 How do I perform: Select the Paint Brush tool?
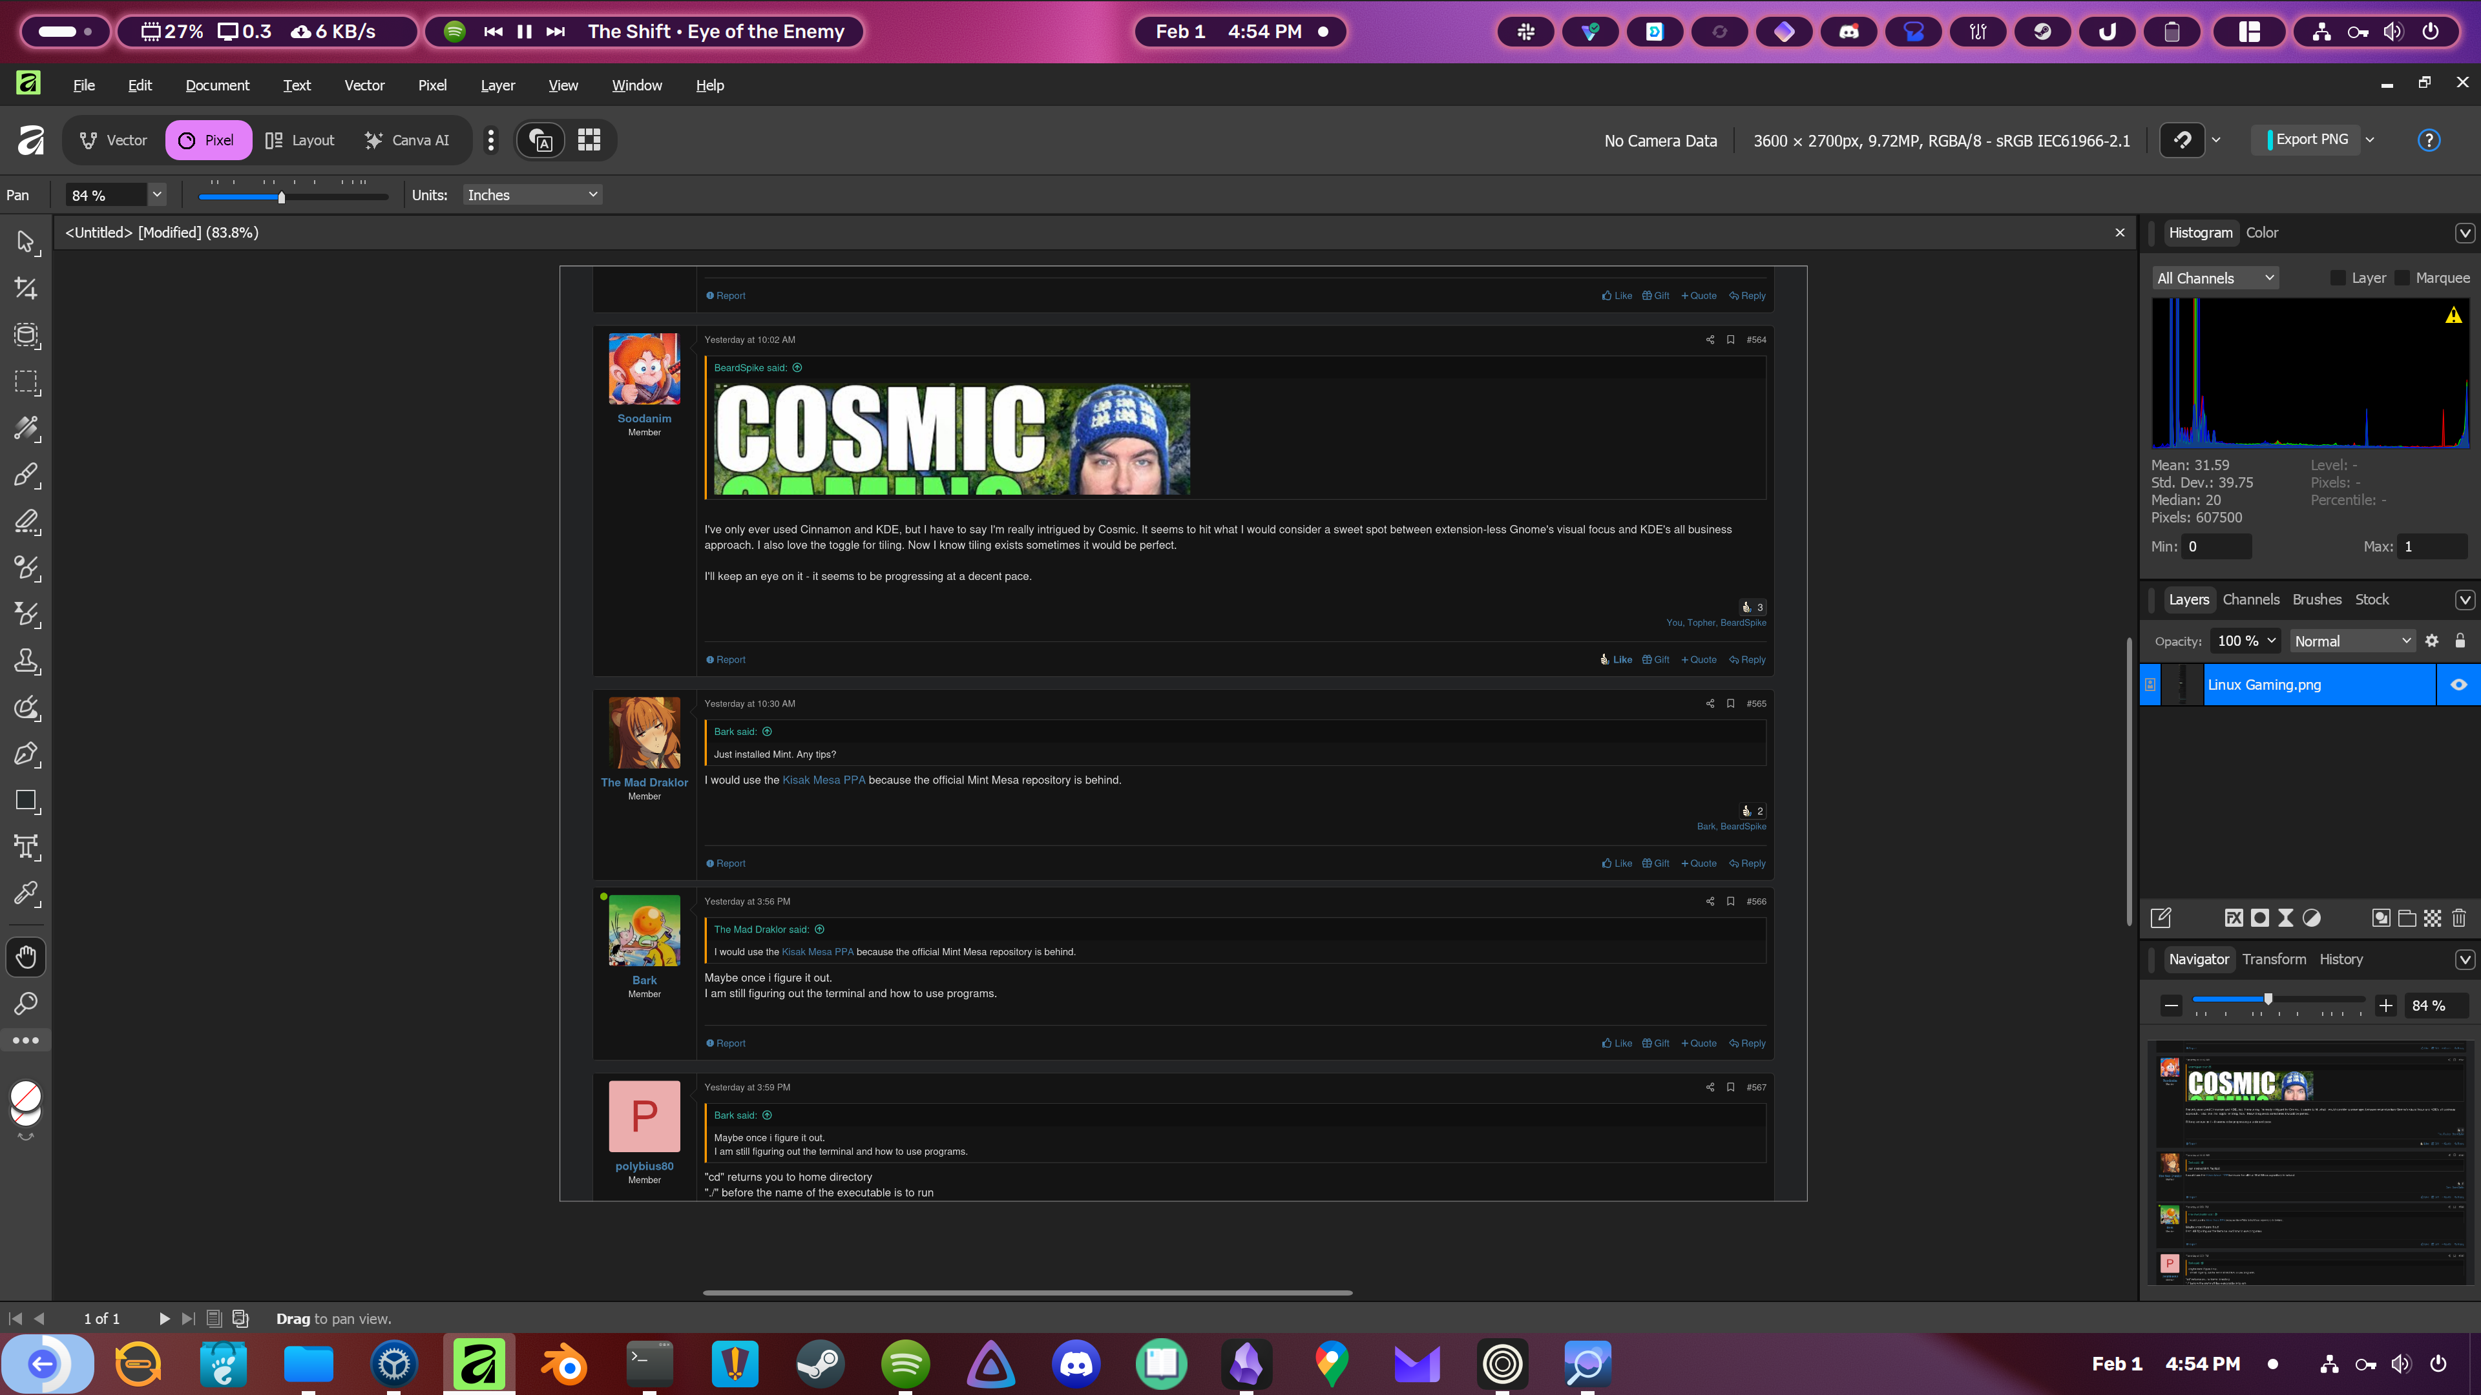point(26,475)
